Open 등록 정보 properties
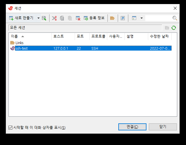Image resolution: width=186 pixels, height=145 pixels. pyautogui.click(x=94, y=18)
